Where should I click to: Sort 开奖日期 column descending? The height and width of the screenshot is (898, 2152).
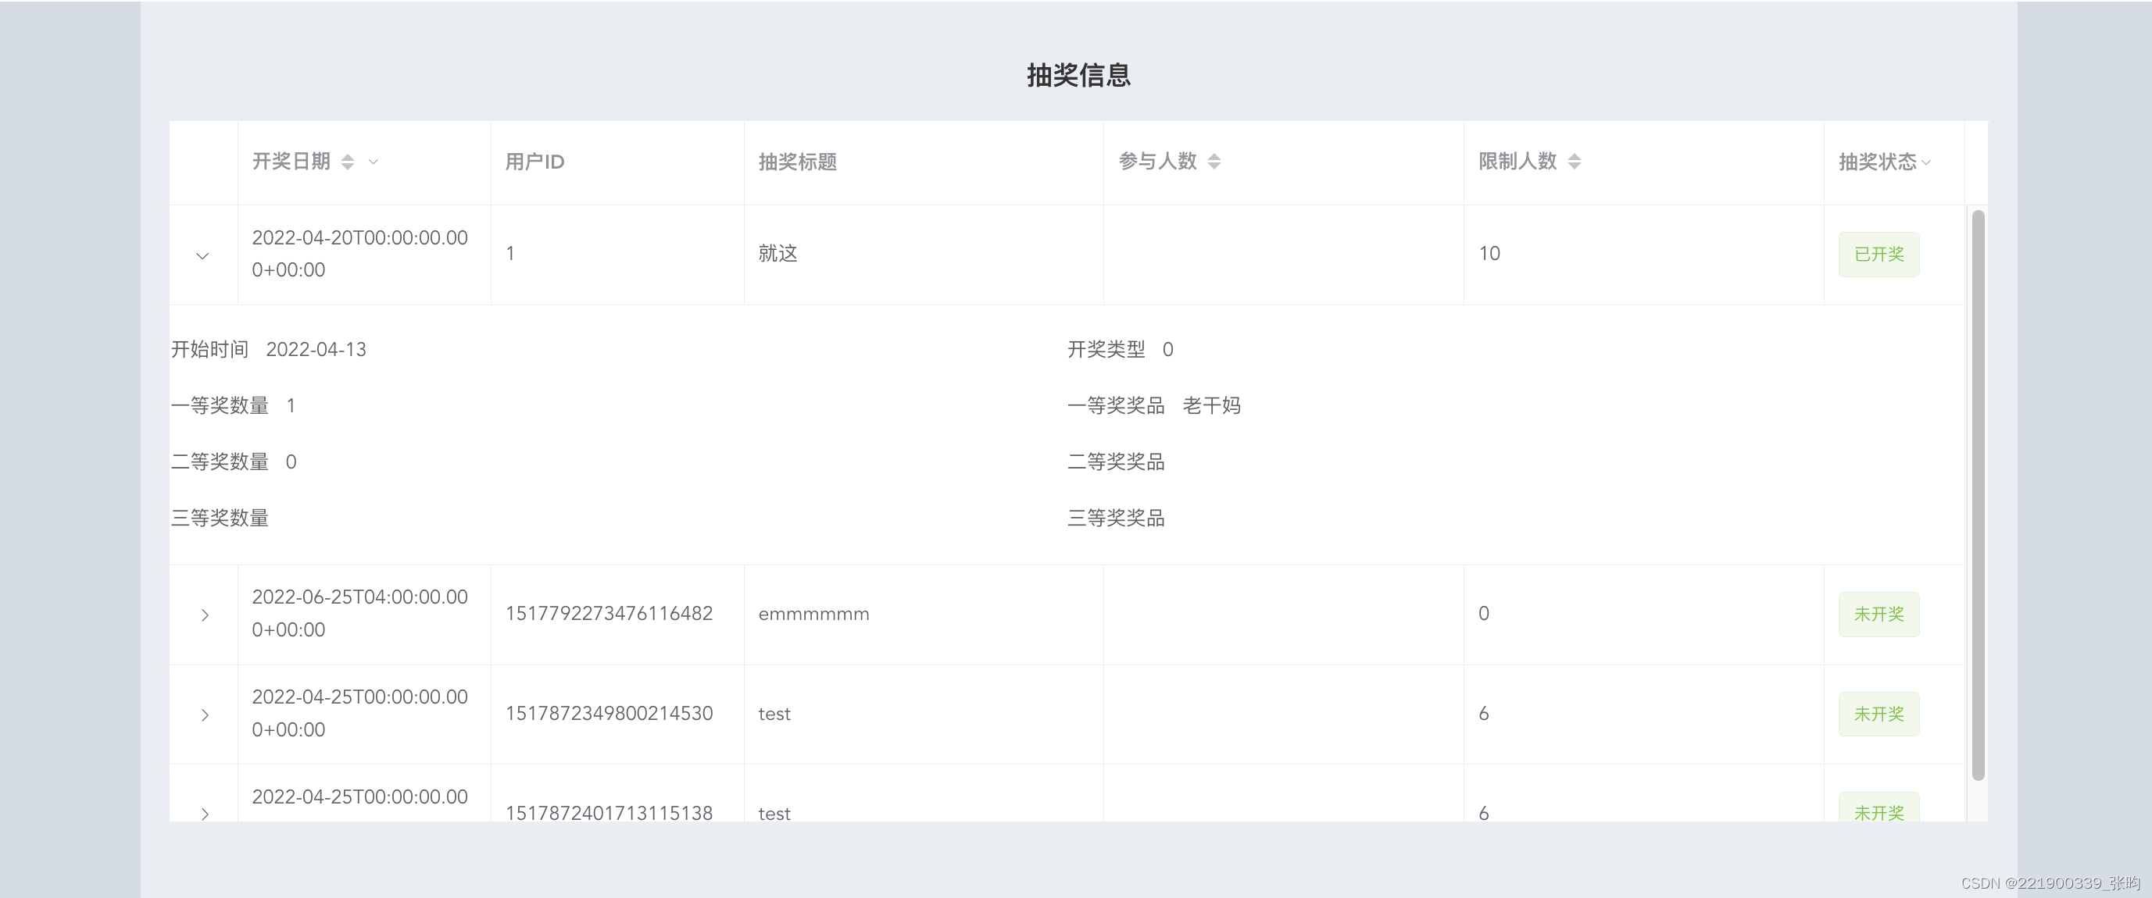click(x=347, y=167)
